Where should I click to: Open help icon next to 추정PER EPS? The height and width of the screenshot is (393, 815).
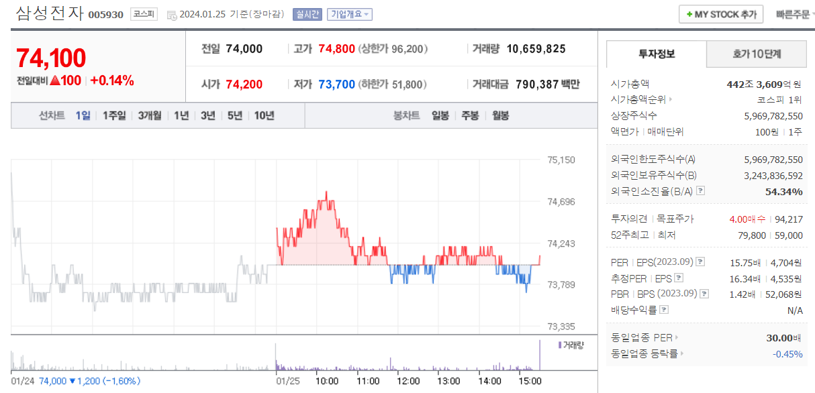(x=679, y=278)
